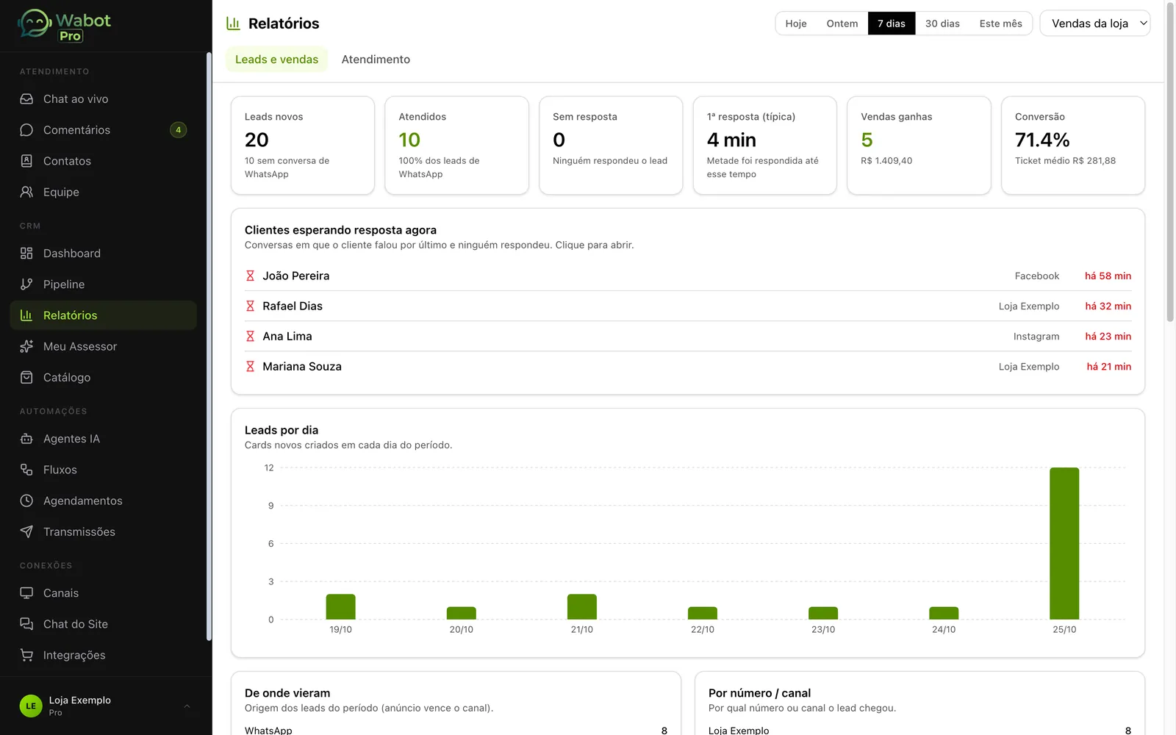Open the Vendas da loja dropdown
This screenshot has height=735, width=1176.
click(1095, 24)
